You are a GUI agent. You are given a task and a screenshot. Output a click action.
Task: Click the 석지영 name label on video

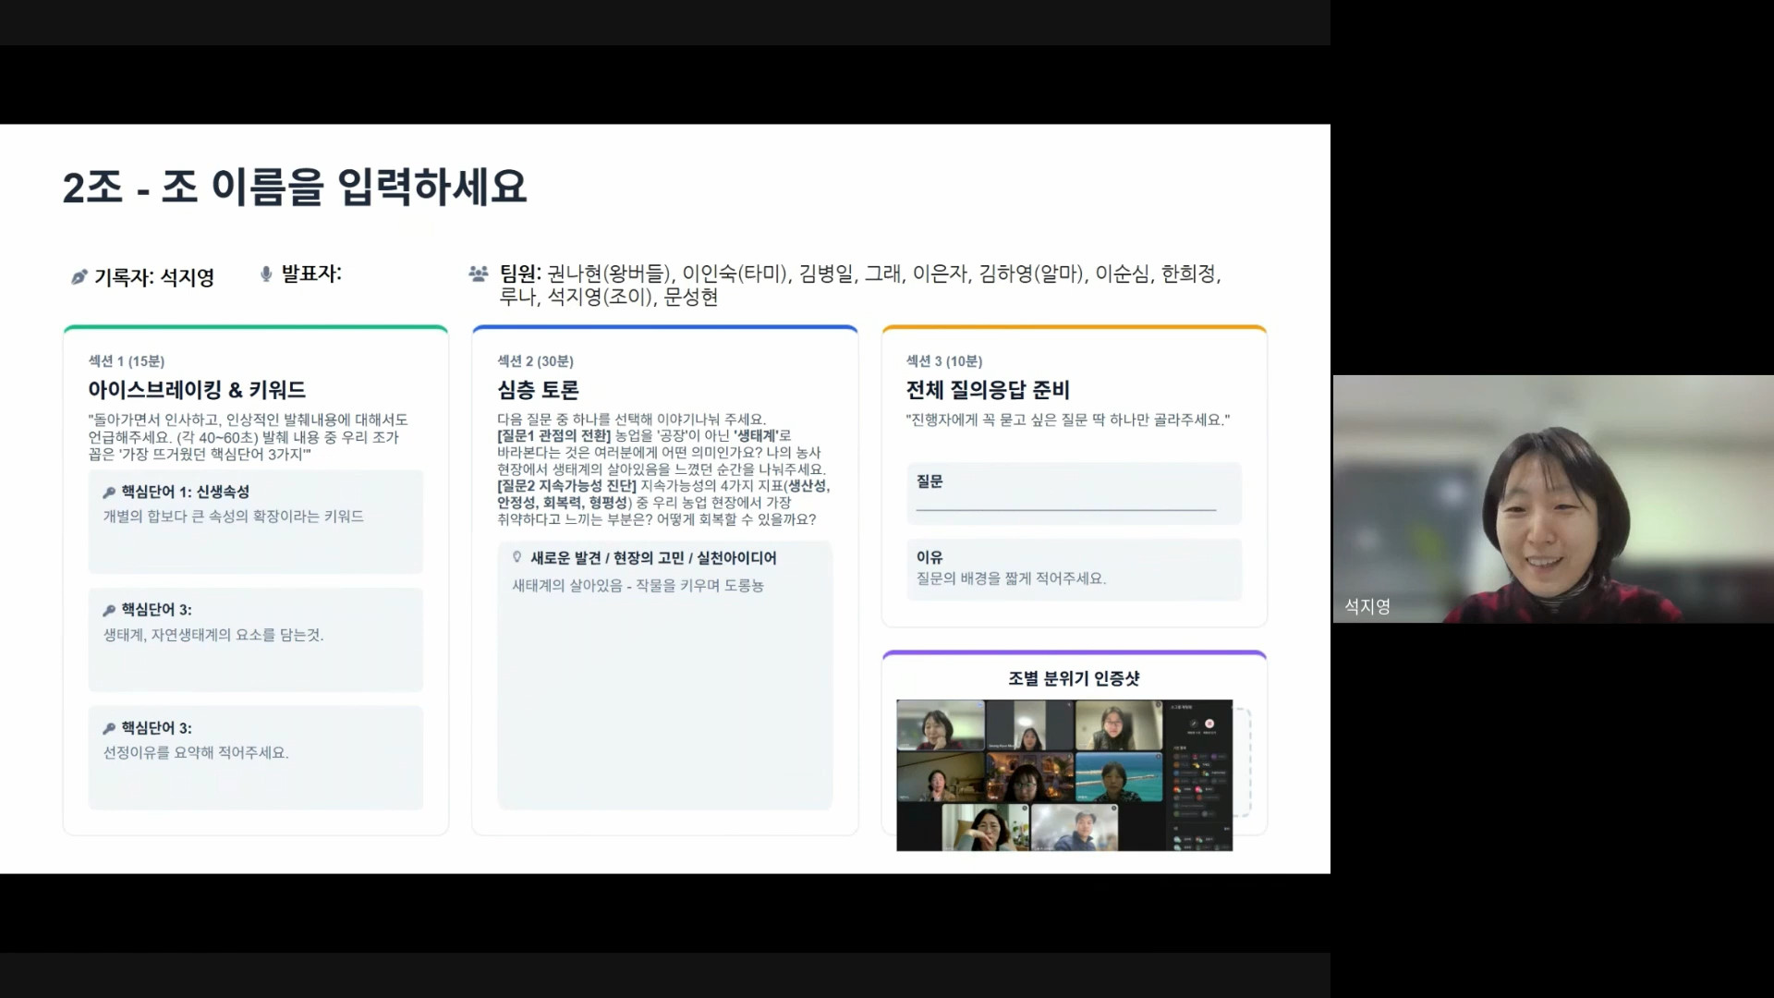tap(1367, 607)
